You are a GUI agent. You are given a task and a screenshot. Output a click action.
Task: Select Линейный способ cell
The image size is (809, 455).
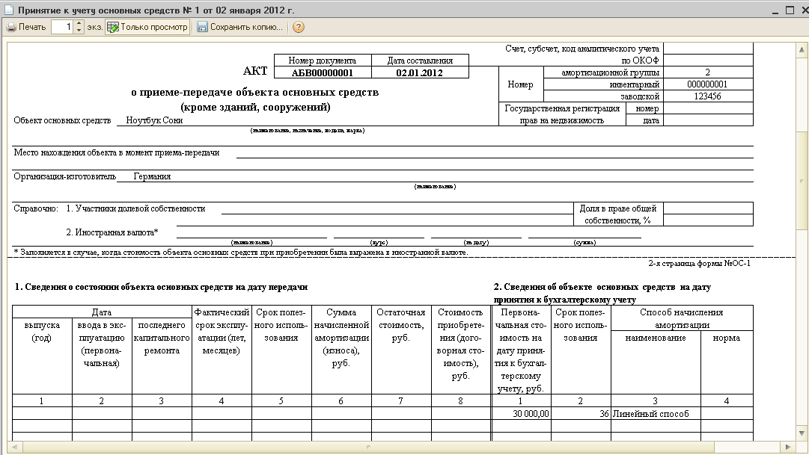click(656, 414)
